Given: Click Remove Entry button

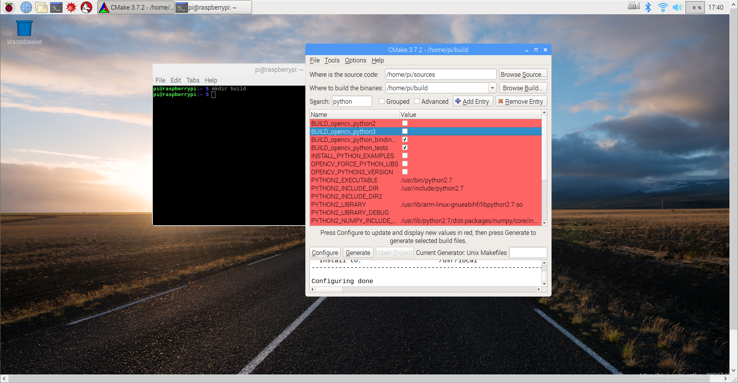Looking at the screenshot, I should pyautogui.click(x=521, y=101).
